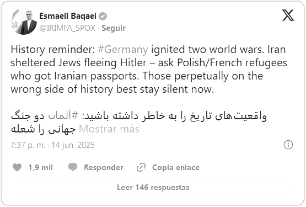Viewport: 306px width, 207px height.
Task: Click the 1,9 mil likes count
Action: (41, 167)
